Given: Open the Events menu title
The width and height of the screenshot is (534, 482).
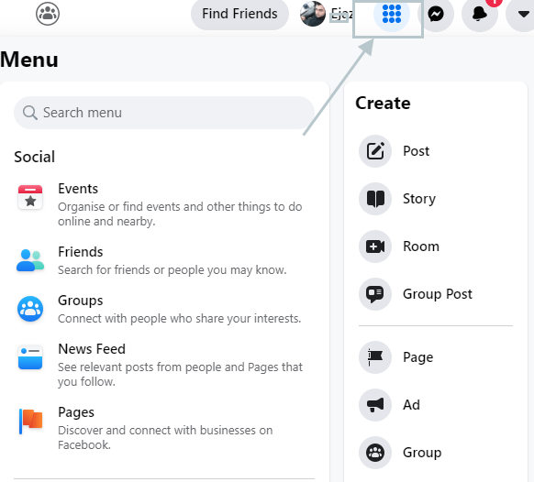Looking at the screenshot, I should click(78, 189).
